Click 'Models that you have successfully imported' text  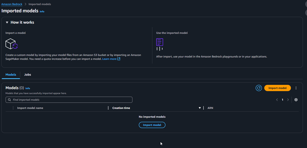pos(36,93)
